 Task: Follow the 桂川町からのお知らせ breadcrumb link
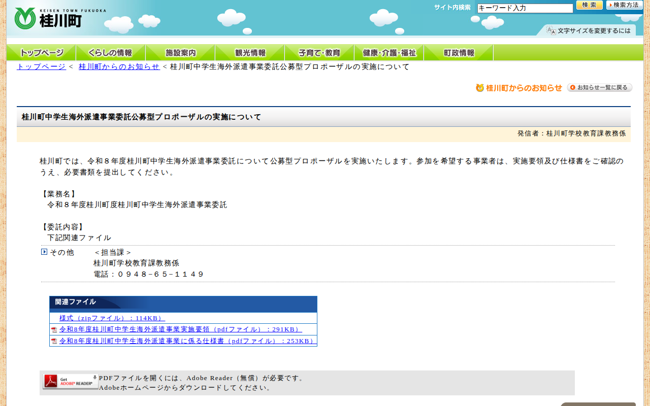pos(119,67)
